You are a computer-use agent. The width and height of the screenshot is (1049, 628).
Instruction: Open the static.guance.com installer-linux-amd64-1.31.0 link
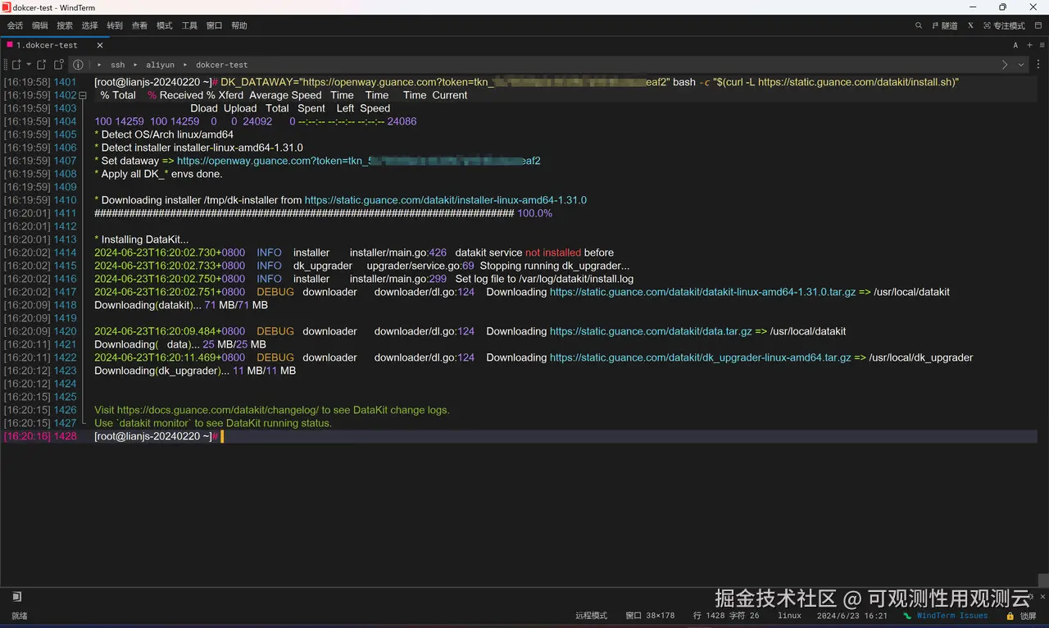pos(446,200)
